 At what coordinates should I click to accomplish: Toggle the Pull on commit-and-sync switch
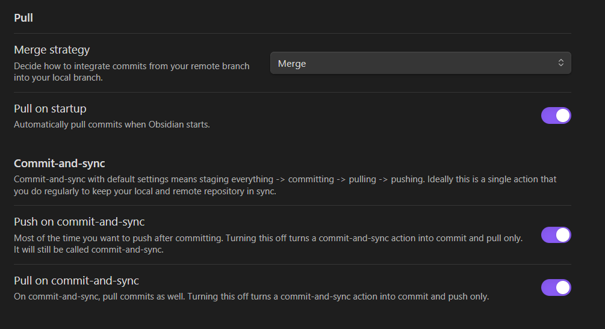point(556,287)
